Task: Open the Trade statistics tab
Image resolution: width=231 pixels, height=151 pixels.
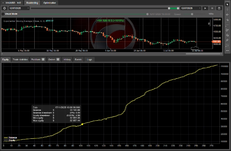Action: coord(20,59)
